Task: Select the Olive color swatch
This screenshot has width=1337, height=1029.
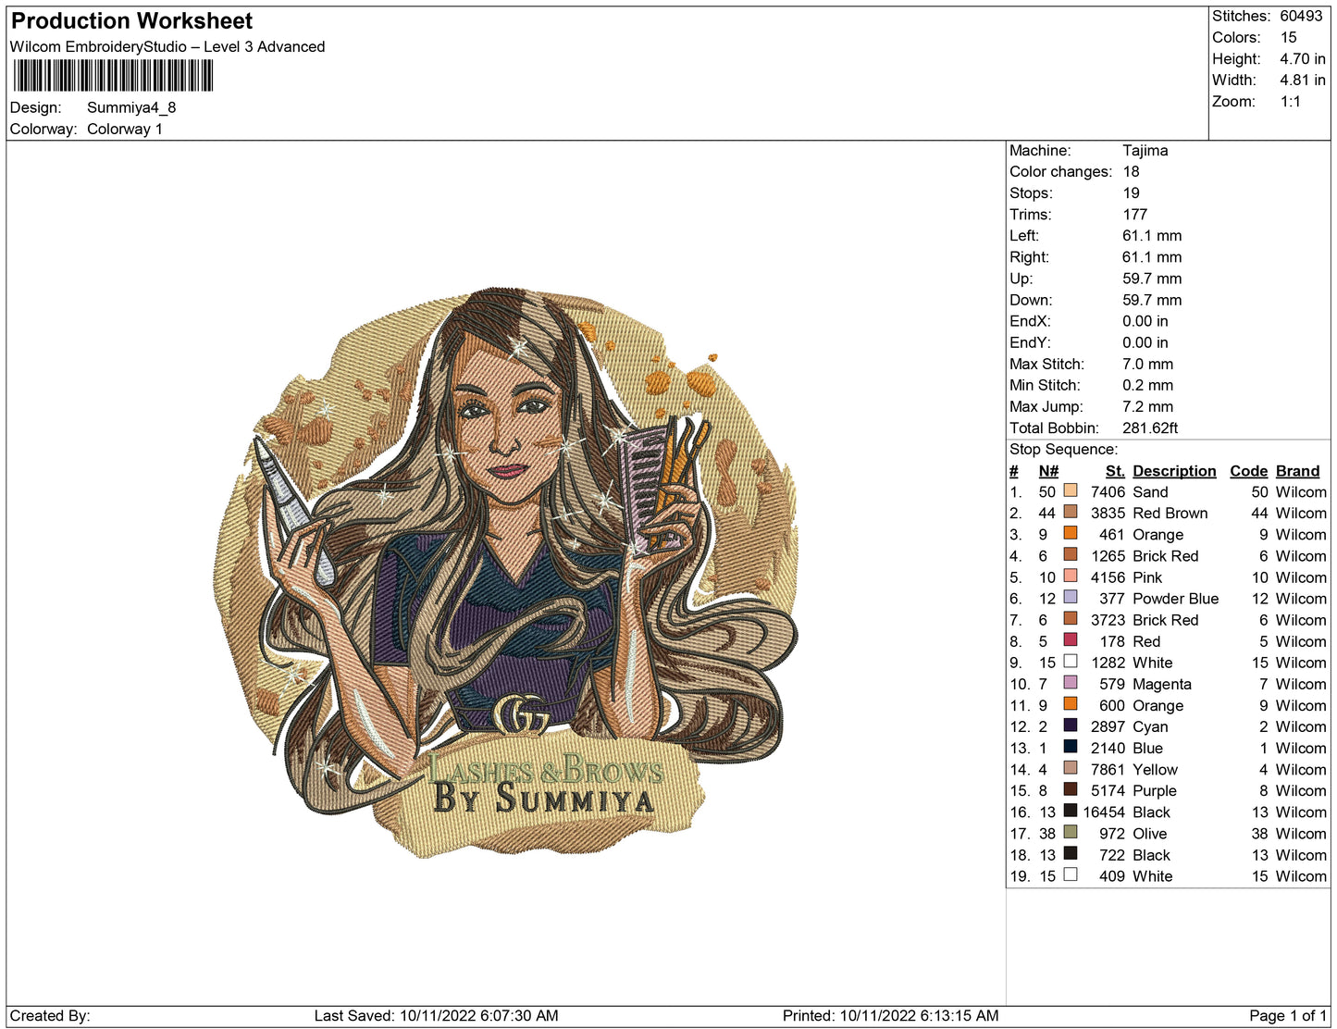Action: tap(1071, 831)
